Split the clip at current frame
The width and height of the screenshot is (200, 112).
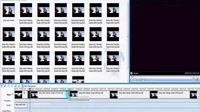[194, 80]
